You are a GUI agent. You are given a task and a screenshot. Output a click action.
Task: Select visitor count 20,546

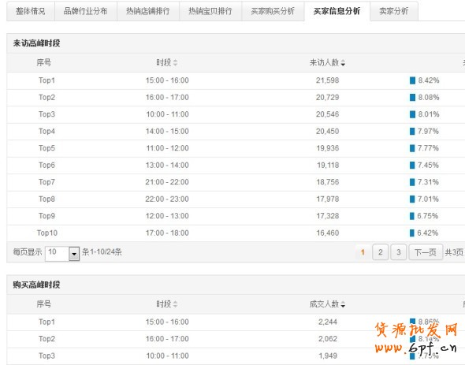[x=327, y=114]
